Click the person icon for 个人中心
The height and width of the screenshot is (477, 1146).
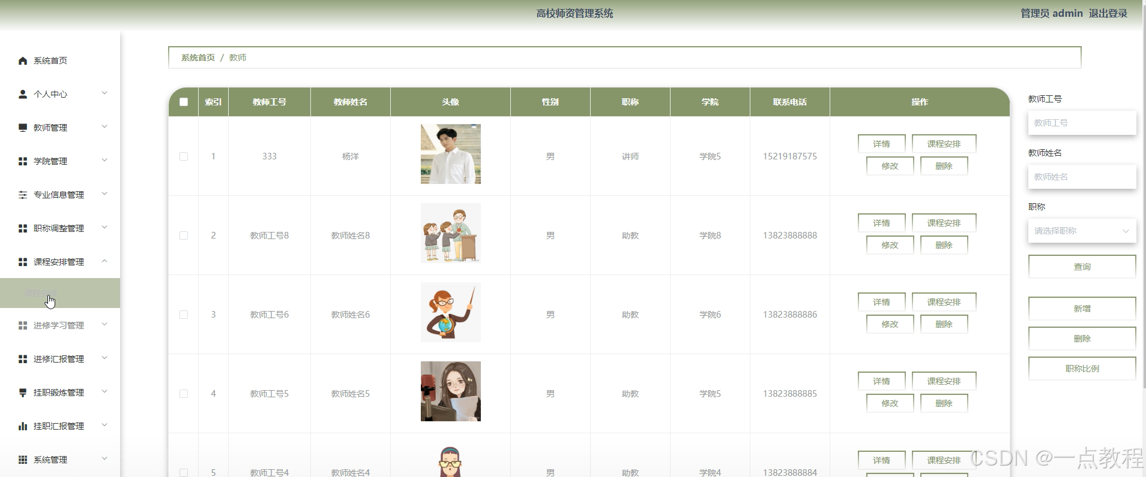pos(23,94)
